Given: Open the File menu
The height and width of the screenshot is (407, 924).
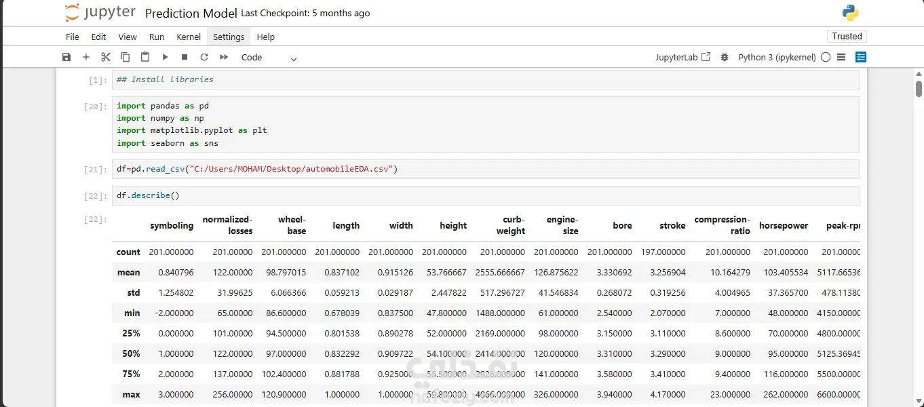Looking at the screenshot, I should point(73,37).
